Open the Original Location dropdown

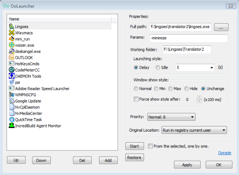tap(194, 130)
